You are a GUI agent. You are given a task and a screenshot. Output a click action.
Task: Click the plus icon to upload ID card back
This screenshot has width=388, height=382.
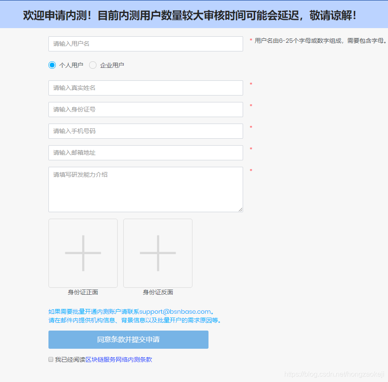[x=157, y=253]
